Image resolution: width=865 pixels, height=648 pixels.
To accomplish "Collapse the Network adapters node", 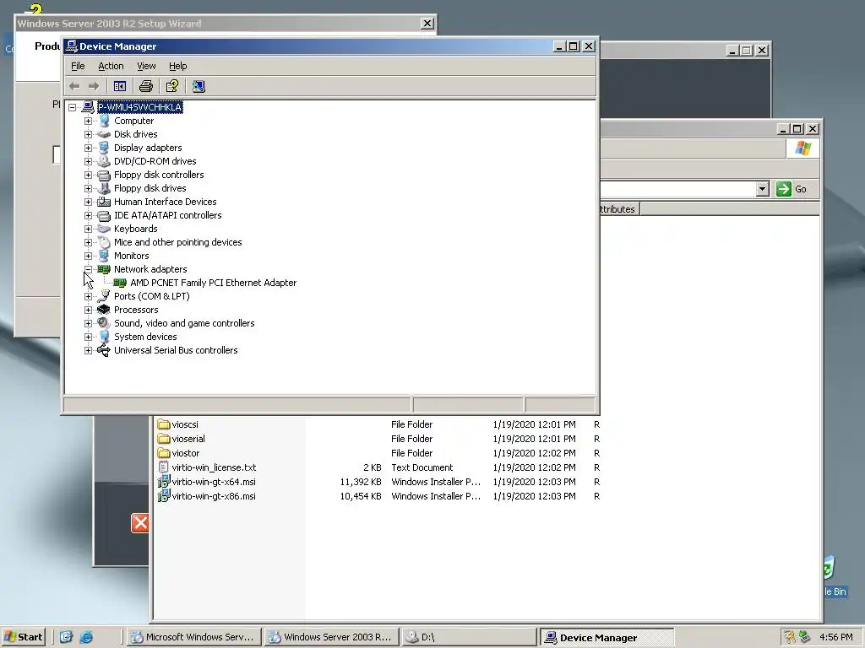I will click(x=88, y=269).
